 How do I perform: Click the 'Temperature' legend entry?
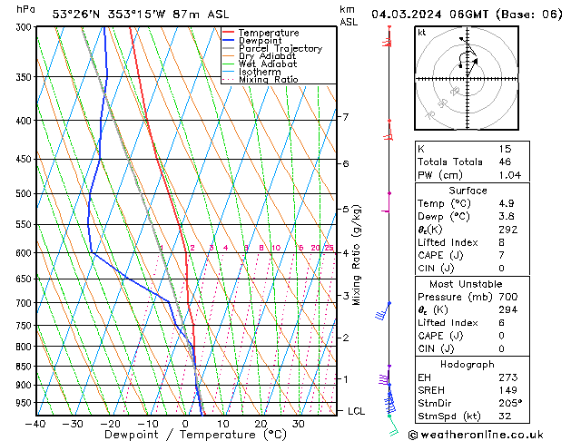coord(269,33)
